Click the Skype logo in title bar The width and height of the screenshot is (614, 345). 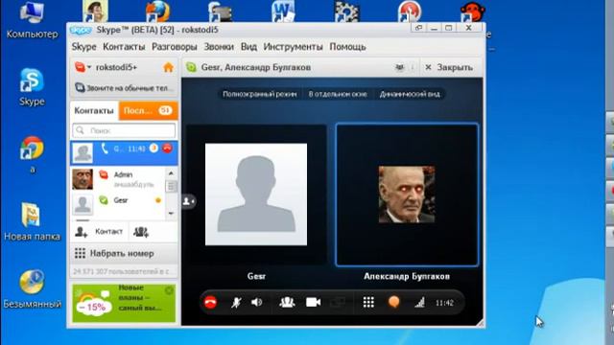(81, 30)
